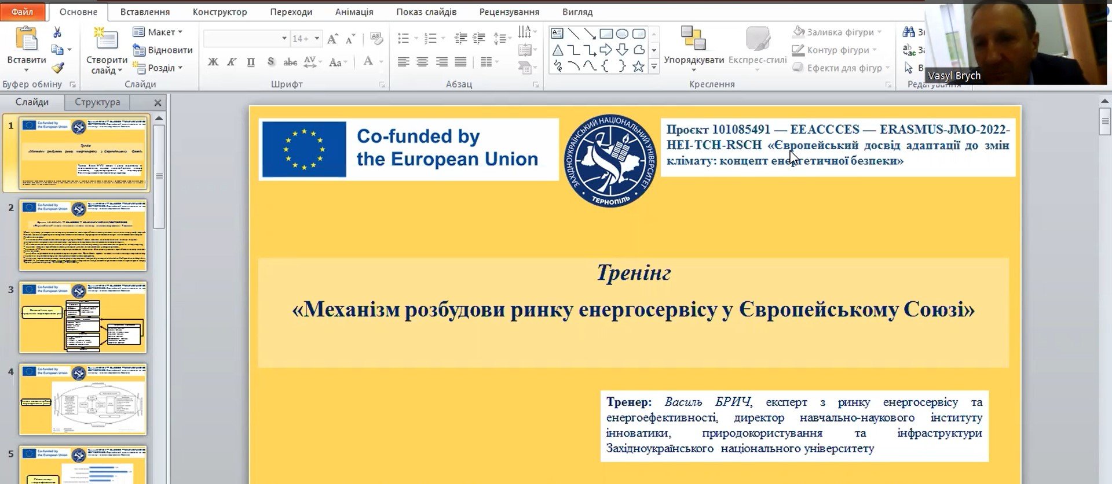Align text left
Screen dimensions: 1112x484
404,62
